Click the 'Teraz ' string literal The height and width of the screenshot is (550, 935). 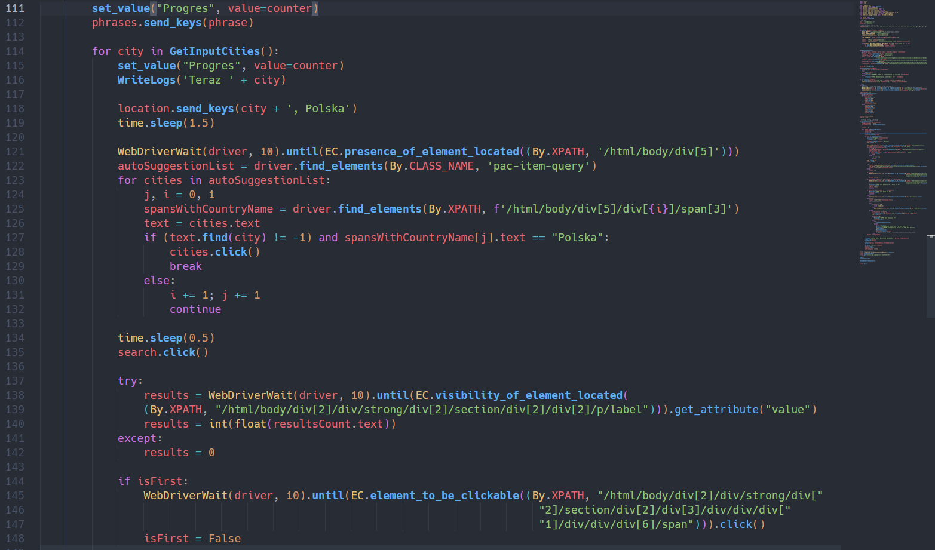[x=208, y=80]
